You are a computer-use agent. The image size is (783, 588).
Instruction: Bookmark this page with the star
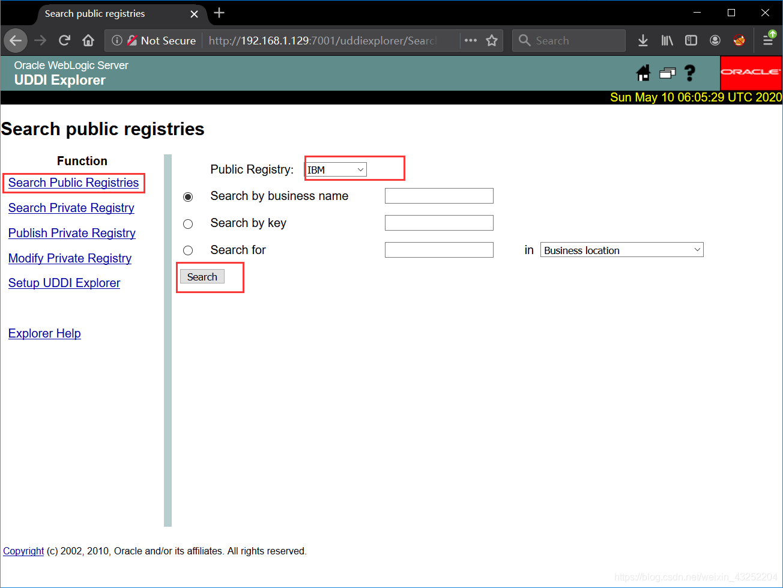492,41
